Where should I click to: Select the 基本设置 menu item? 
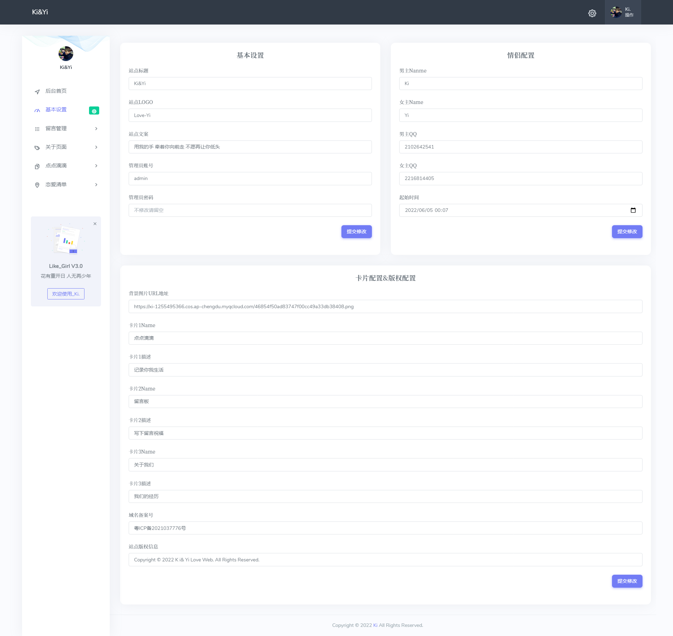pyautogui.click(x=56, y=110)
